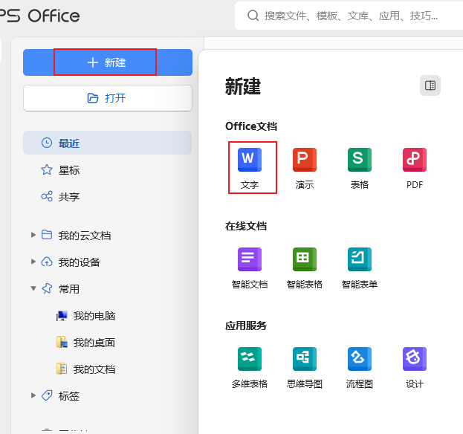
Task: Open the 打开 file button
Action: click(108, 98)
